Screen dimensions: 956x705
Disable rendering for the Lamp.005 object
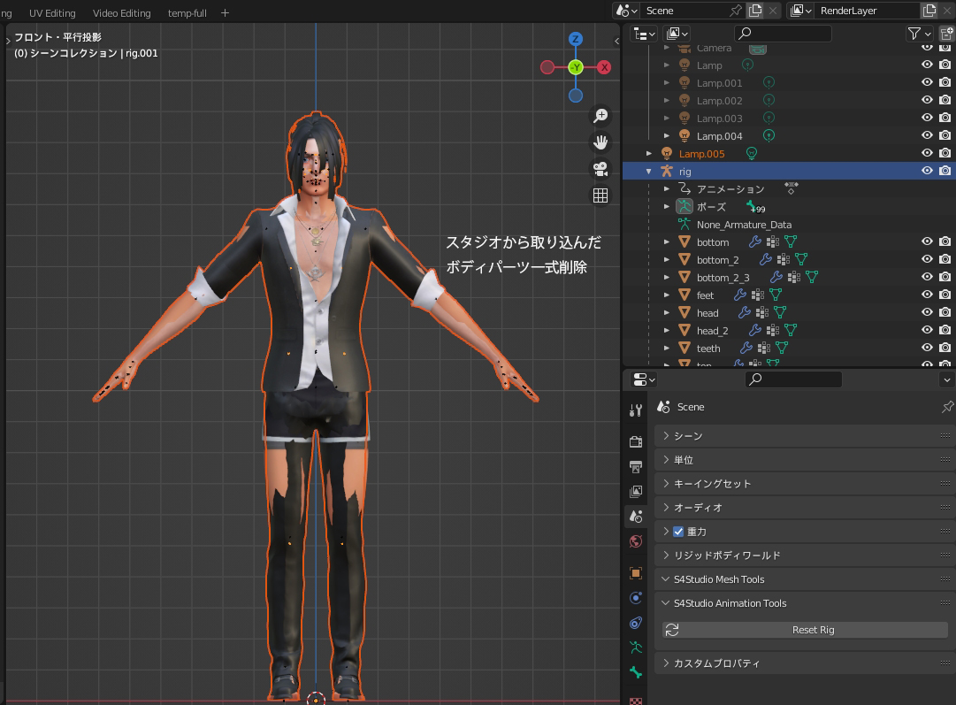pos(945,153)
